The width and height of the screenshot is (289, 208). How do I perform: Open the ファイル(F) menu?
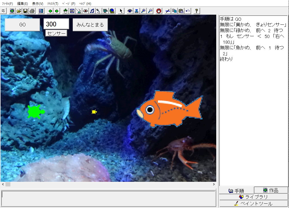(8, 4)
